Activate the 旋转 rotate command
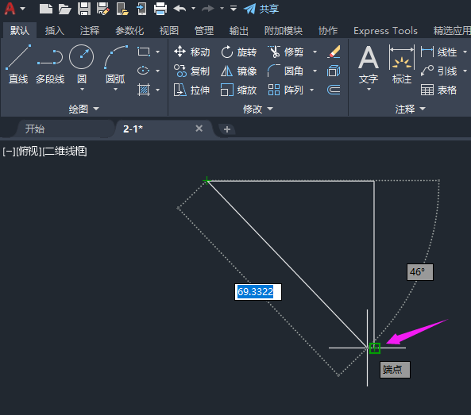The image size is (471, 415). click(x=239, y=52)
